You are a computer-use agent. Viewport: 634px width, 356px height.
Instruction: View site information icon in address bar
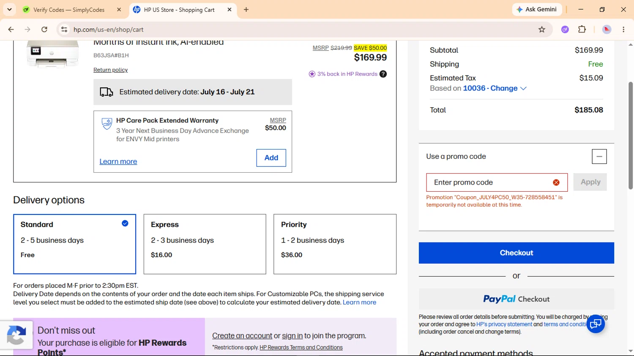[x=64, y=29]
